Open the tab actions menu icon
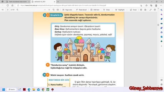The width and height of the screenshot is (164, 92). click(x=3, y=2)
